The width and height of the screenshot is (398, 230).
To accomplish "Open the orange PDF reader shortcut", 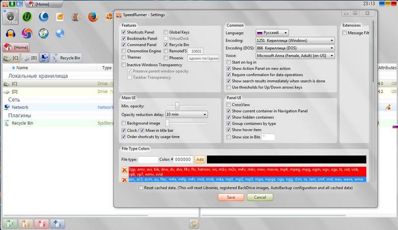I will (x=60, y=17).
